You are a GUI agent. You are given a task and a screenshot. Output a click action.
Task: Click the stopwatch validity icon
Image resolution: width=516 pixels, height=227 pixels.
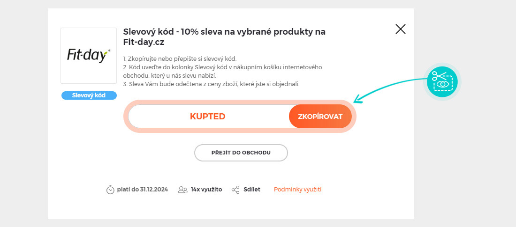click(x=110, y=190)
